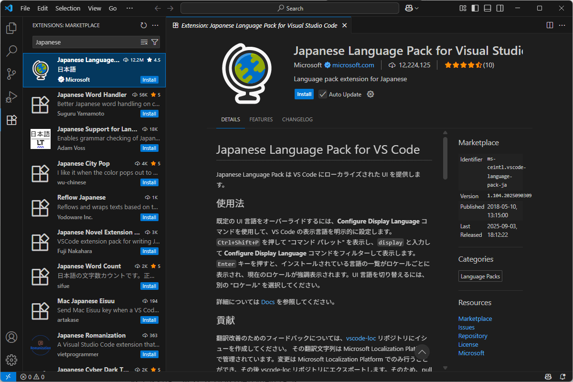This screenshot has width=573, height=382.
Task: Install the Japanese Language Pack extension
Action: [x=304, y=94]
